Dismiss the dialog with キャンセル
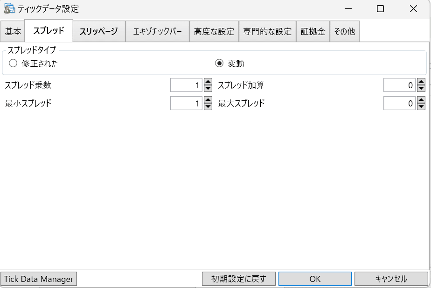The width and height of the screenshot is (431, 288). pyautogui.click(x=391, y=278)
